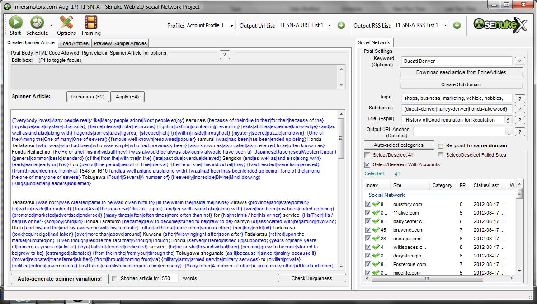Click green checkmark status for 11alive.com
537x304 pixels.
[376, 213]
